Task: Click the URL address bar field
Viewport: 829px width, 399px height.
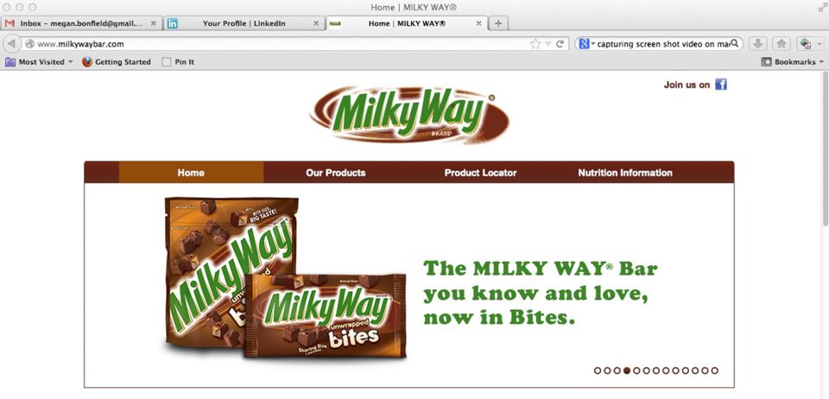Action: pos(275,44)
